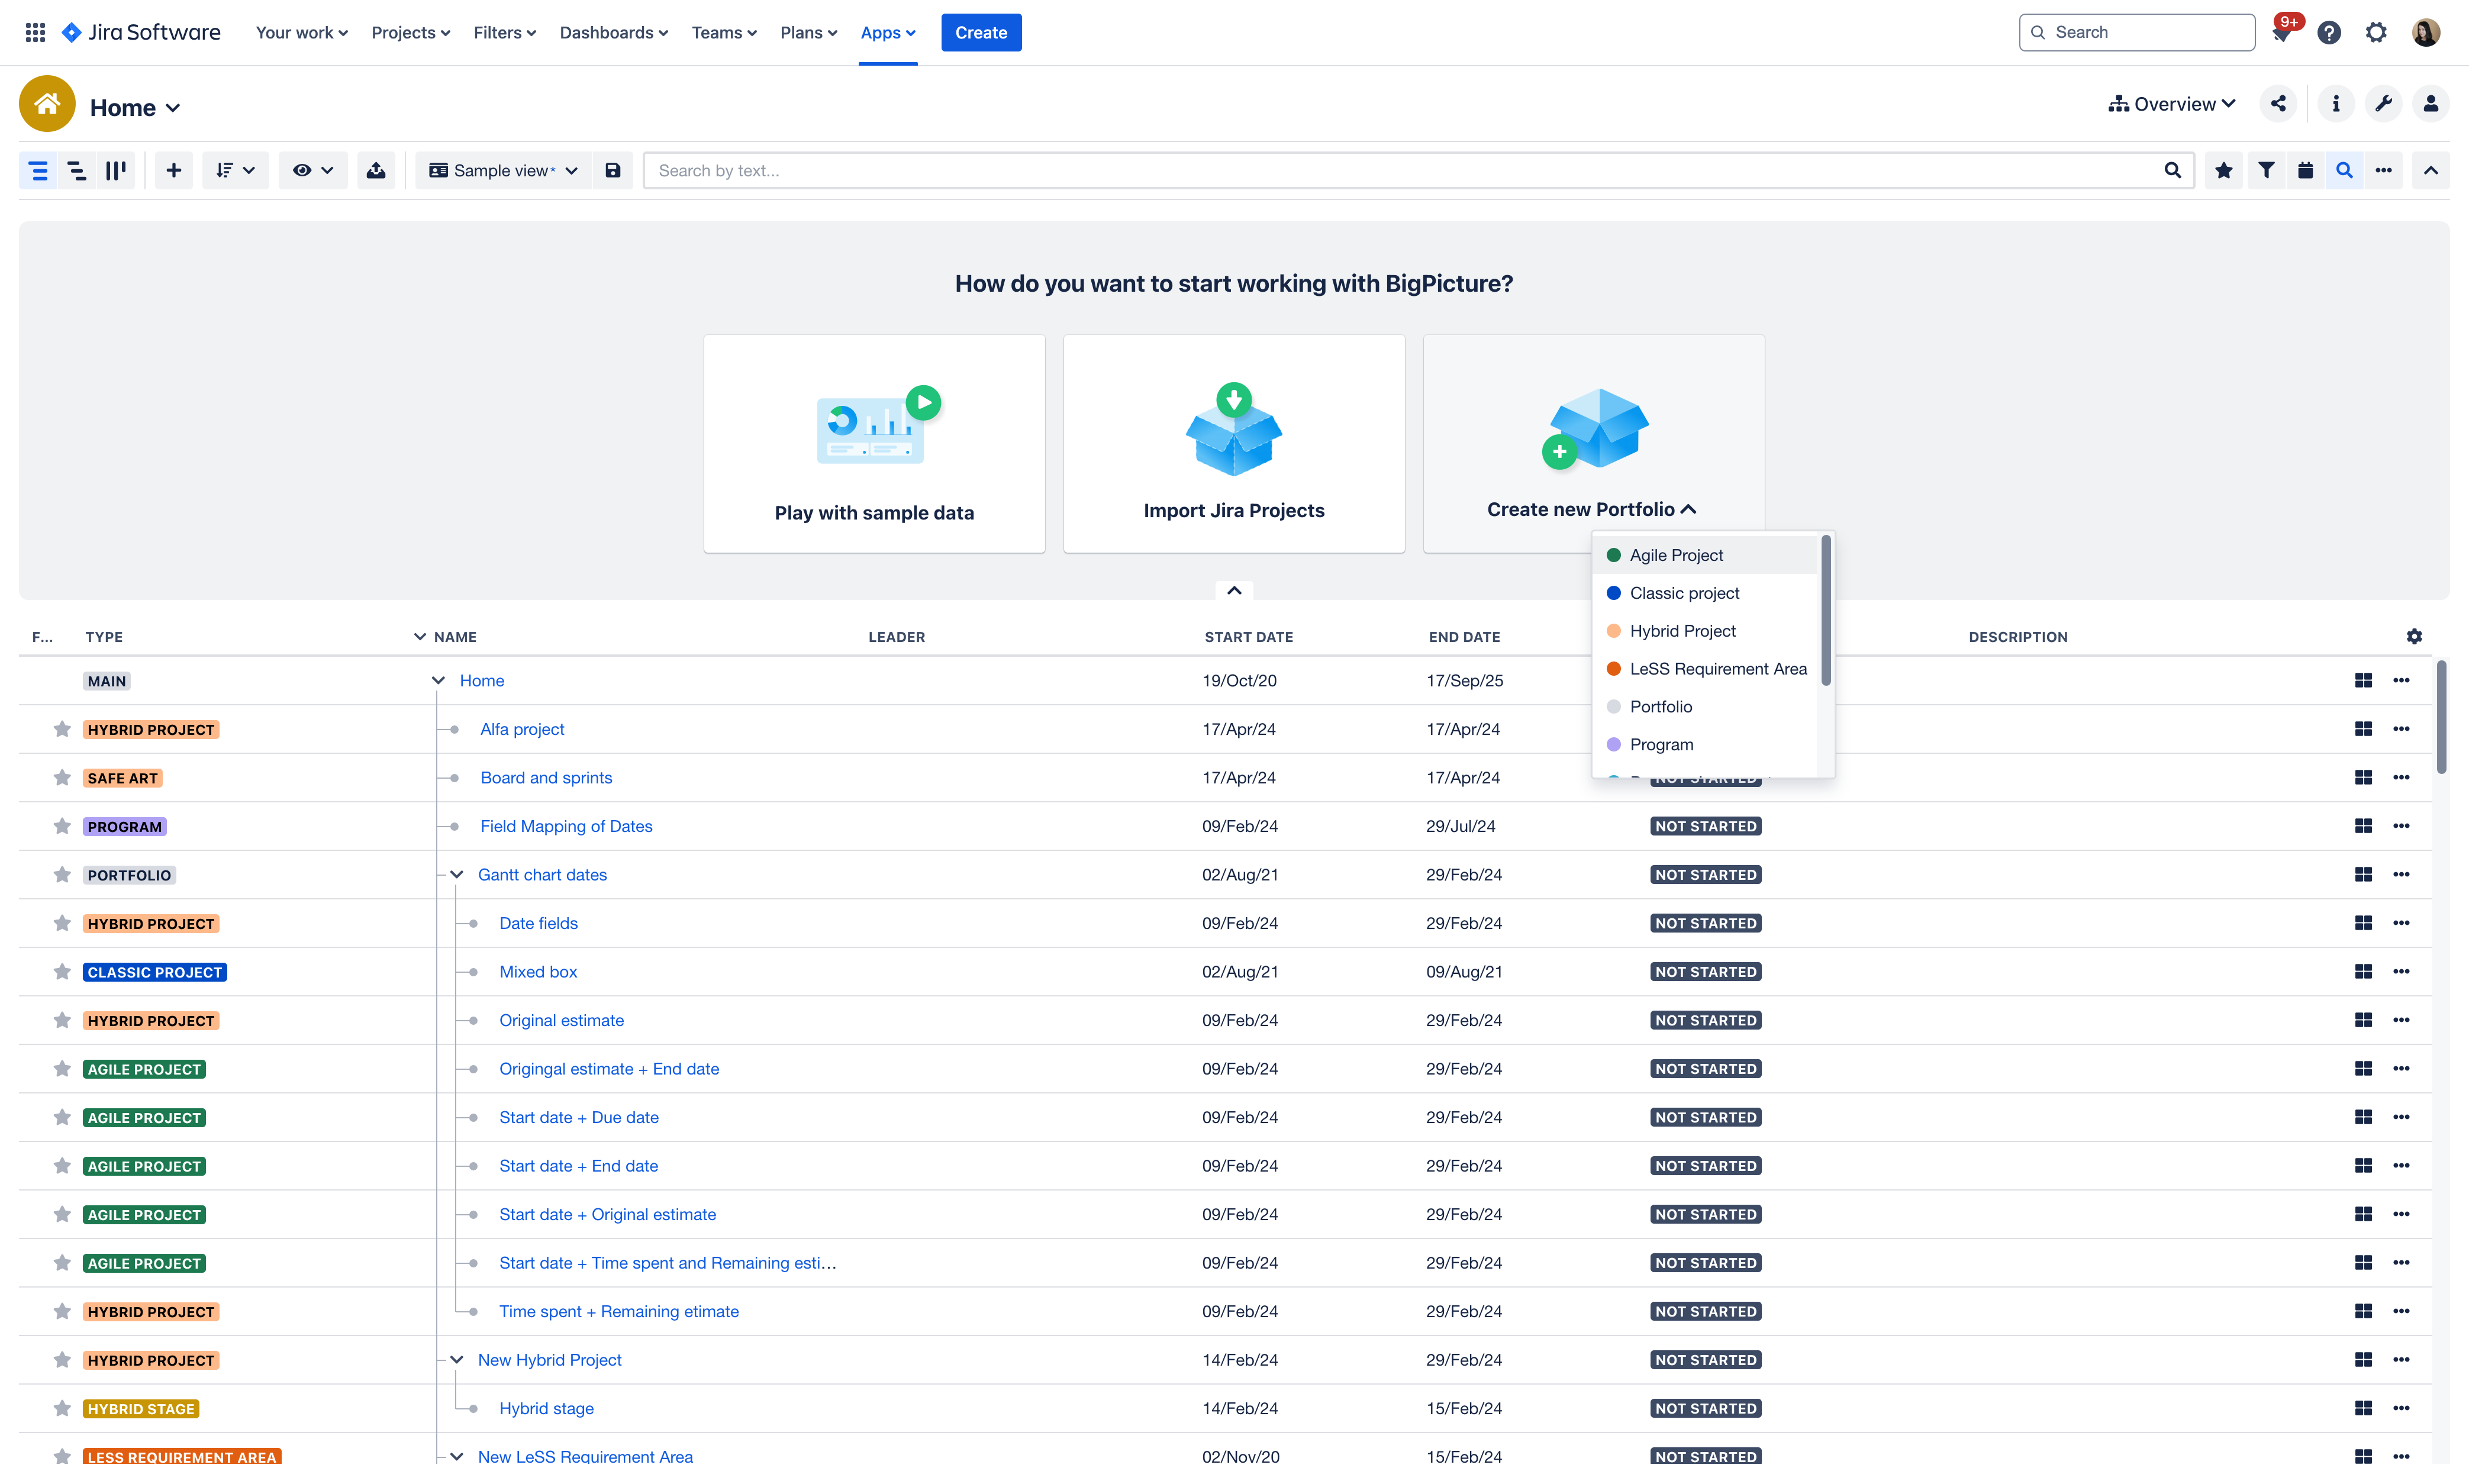Click the plus add icon in toolbar

click(173, 170)
